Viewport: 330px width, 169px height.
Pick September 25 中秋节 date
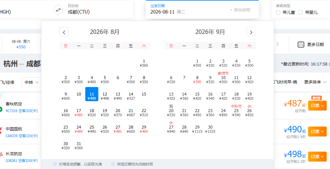tap(236, 111)
